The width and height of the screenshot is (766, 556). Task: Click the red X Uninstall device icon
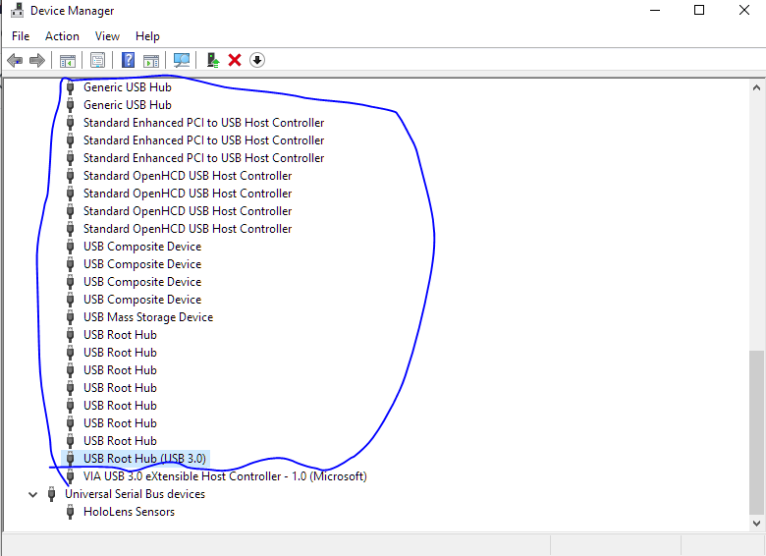pos(235,61)
